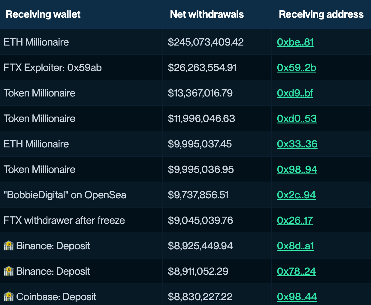This screenshot has width=371, height=305.
Task: Select the FTX withdrawer after freeze wallet
Action: [64, 221]
